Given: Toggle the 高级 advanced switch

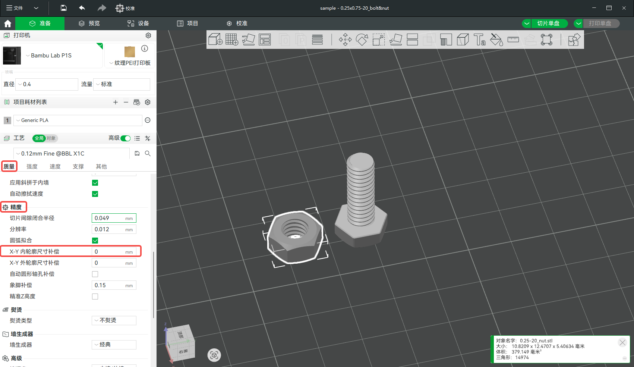Looking at the screenshot, I should click(x=126, y=138).
